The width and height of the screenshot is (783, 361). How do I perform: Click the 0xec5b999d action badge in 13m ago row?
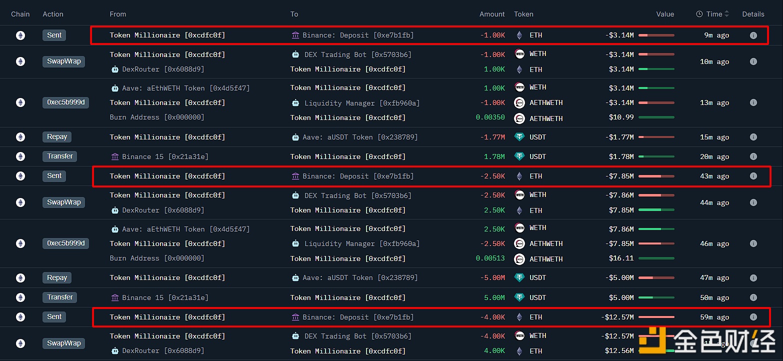65,102
